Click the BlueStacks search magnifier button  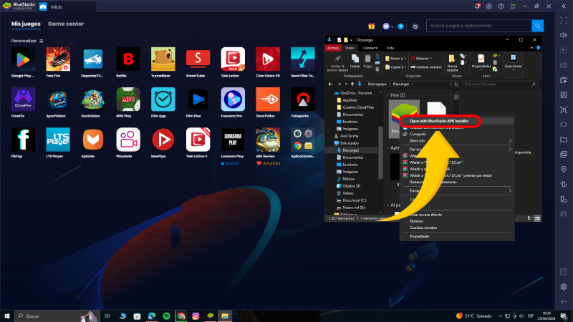point(537,26)
